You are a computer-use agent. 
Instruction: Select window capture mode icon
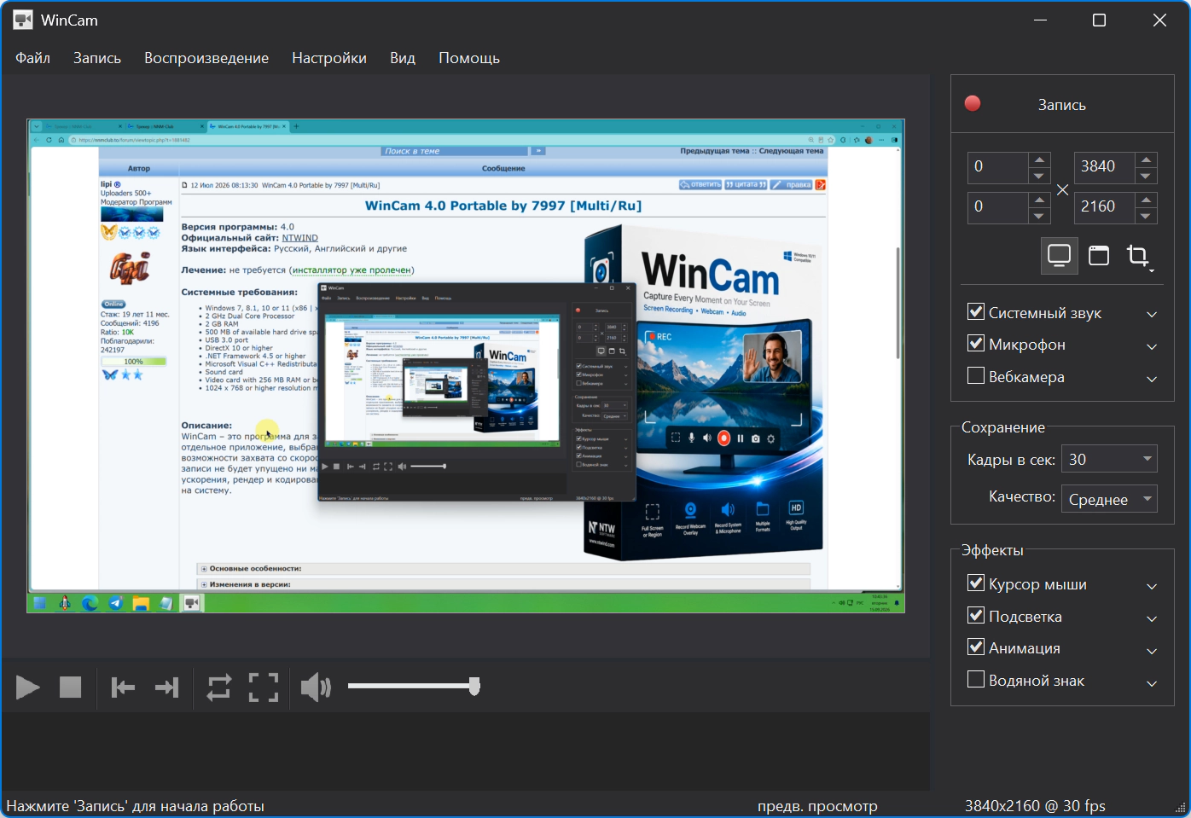click(x=1099, y=256)
